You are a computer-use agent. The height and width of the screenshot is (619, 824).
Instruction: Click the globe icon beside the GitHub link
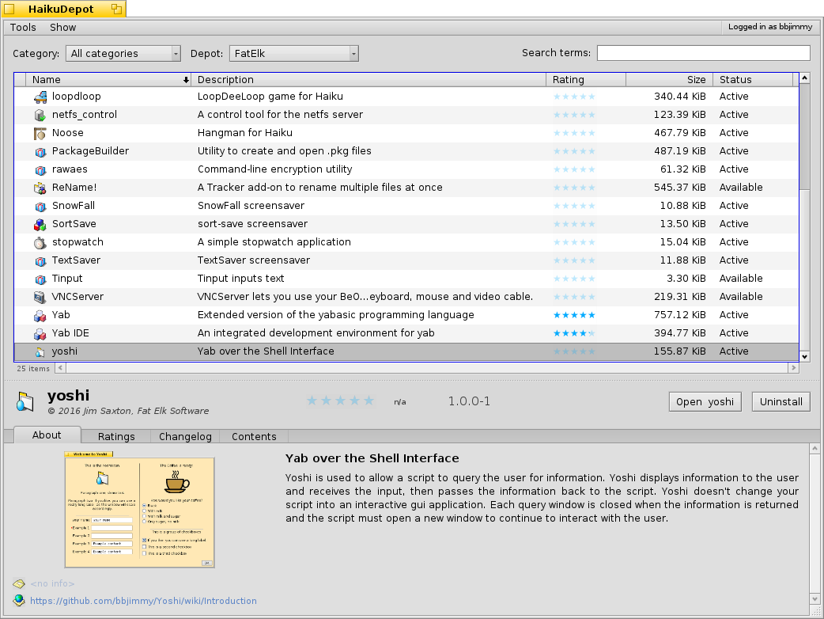click(19, 601)
